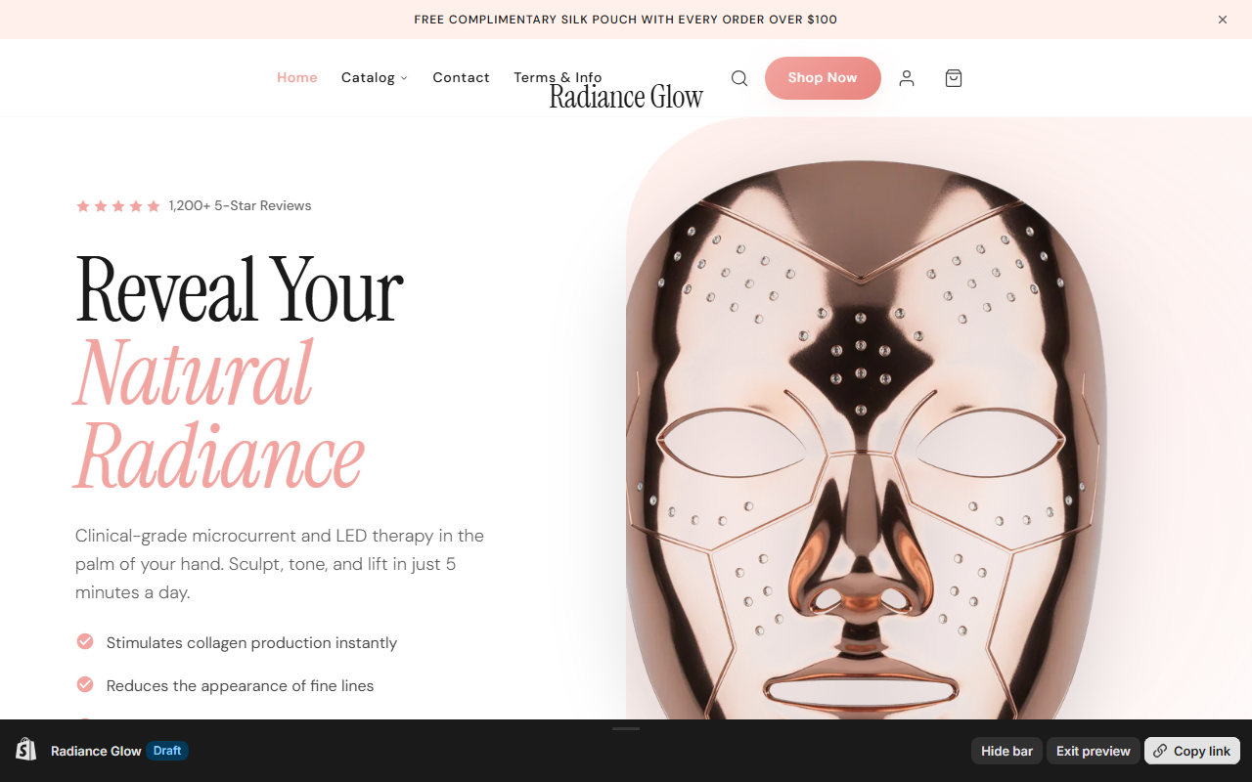The height and width of the screenshot is (782, 1252).
Task: Click the rose gold LED mask image
Action: pyautogui.click(x=866, y=440)
